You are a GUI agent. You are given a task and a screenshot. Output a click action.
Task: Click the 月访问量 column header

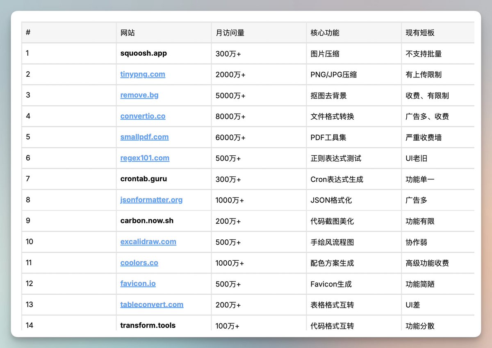(x=259, y=32)
